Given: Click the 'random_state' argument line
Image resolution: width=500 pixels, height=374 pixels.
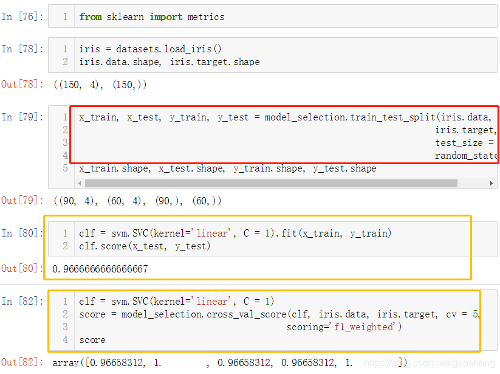Looking at the screenshot, I should coord(466,156).
